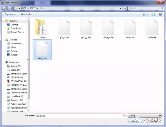
Task: Change view using the views icon
Action: coord(144,15)
